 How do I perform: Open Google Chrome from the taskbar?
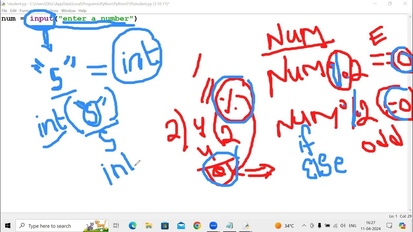tap(197, 226)
